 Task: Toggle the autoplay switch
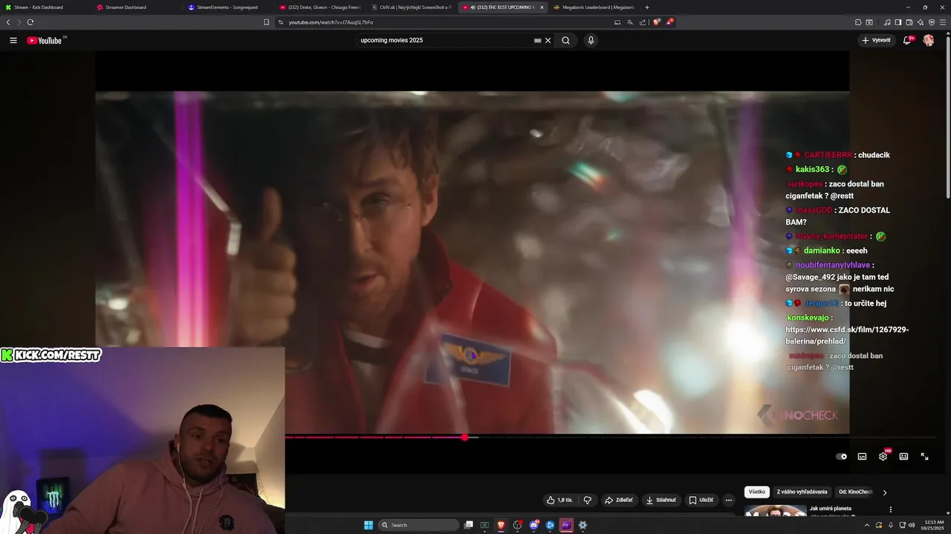[x=841, y=457]
